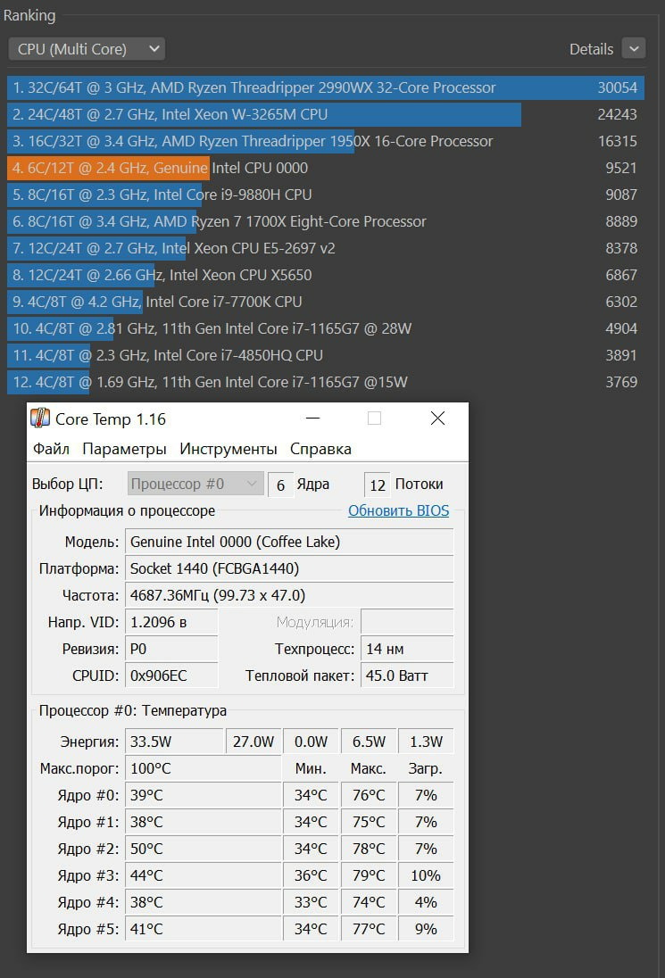This screenshot has height=978, width=665.
Task: Click Ядро #3 load value 10%
Action: pos(426,875)
